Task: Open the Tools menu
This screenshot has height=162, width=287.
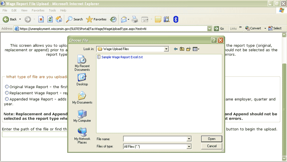Action: (52, 10)
